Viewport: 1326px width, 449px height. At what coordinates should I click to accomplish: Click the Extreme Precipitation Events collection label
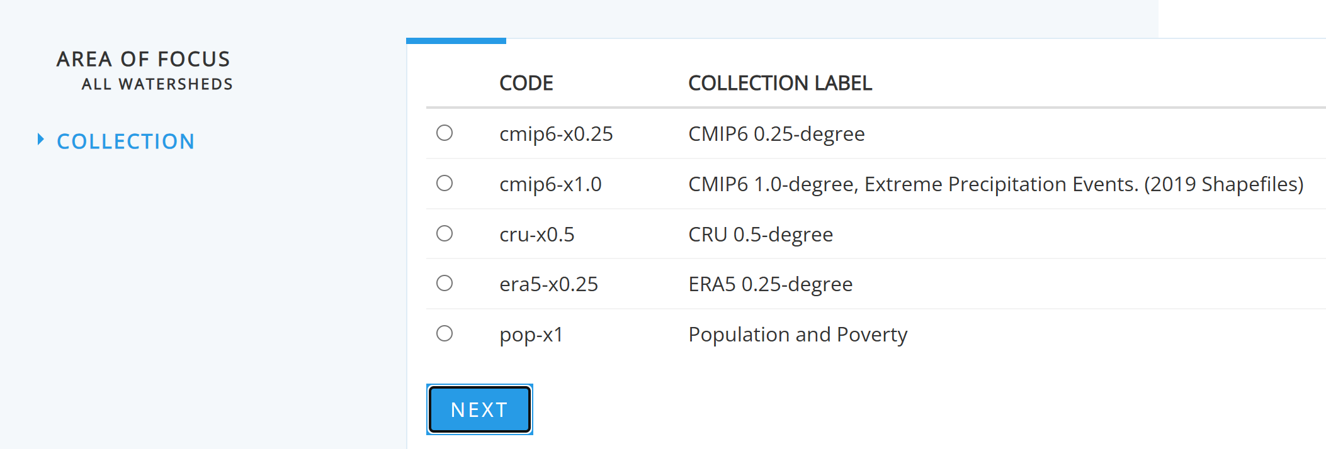click(x=995, y=184)
